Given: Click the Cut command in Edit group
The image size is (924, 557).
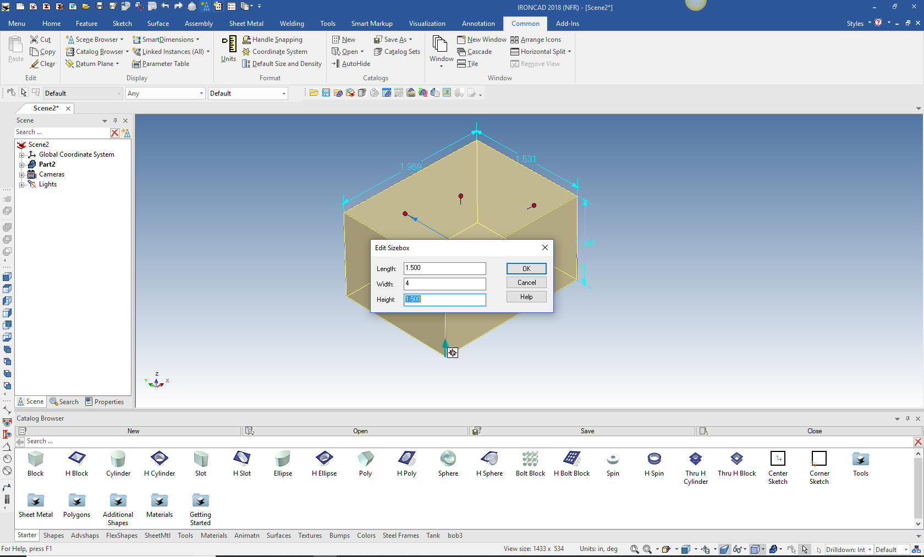Looking at the screenshot, I should (41, 40).
